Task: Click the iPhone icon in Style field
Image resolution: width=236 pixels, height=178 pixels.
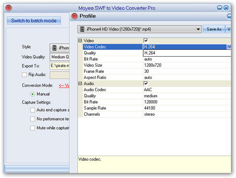Action: point(54,48)
